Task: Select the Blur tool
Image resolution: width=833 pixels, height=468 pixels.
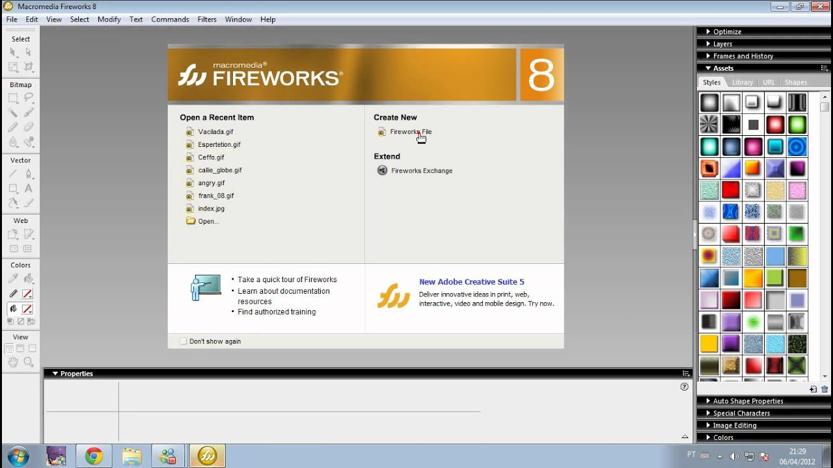Action: (13, 142)
